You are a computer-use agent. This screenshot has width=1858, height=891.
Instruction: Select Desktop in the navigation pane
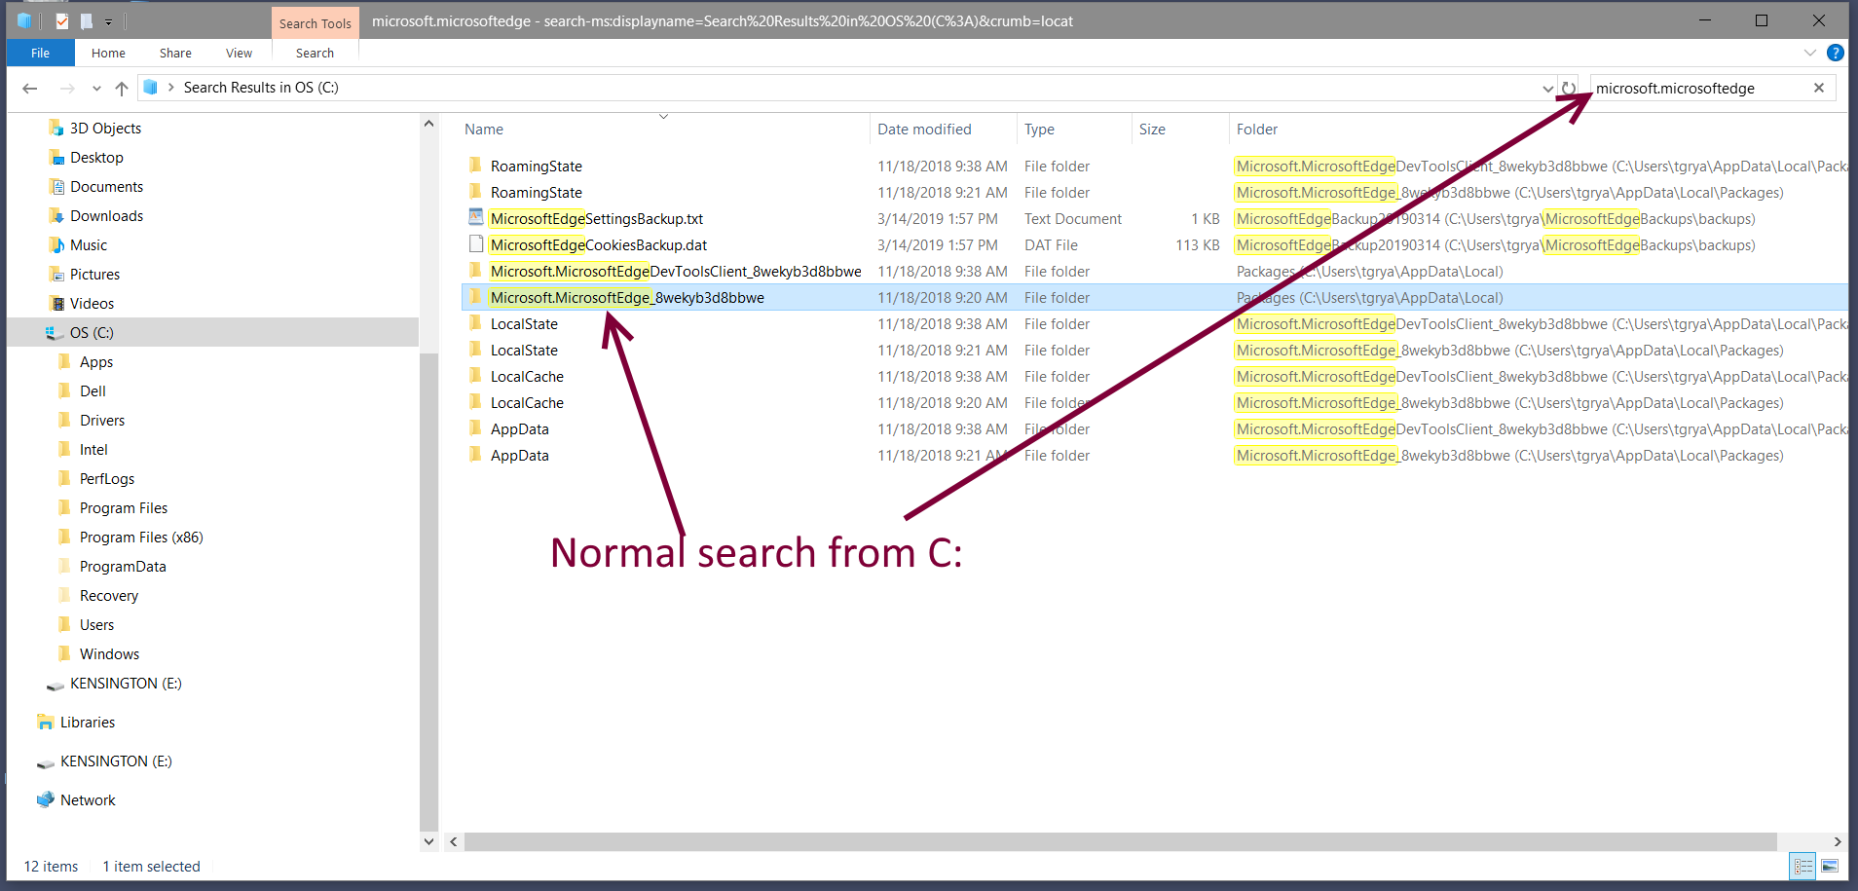tap(96, 158)
